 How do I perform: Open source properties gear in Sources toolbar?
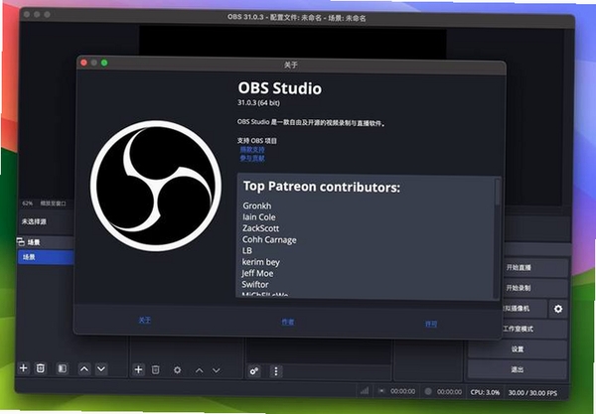(177, 370)
